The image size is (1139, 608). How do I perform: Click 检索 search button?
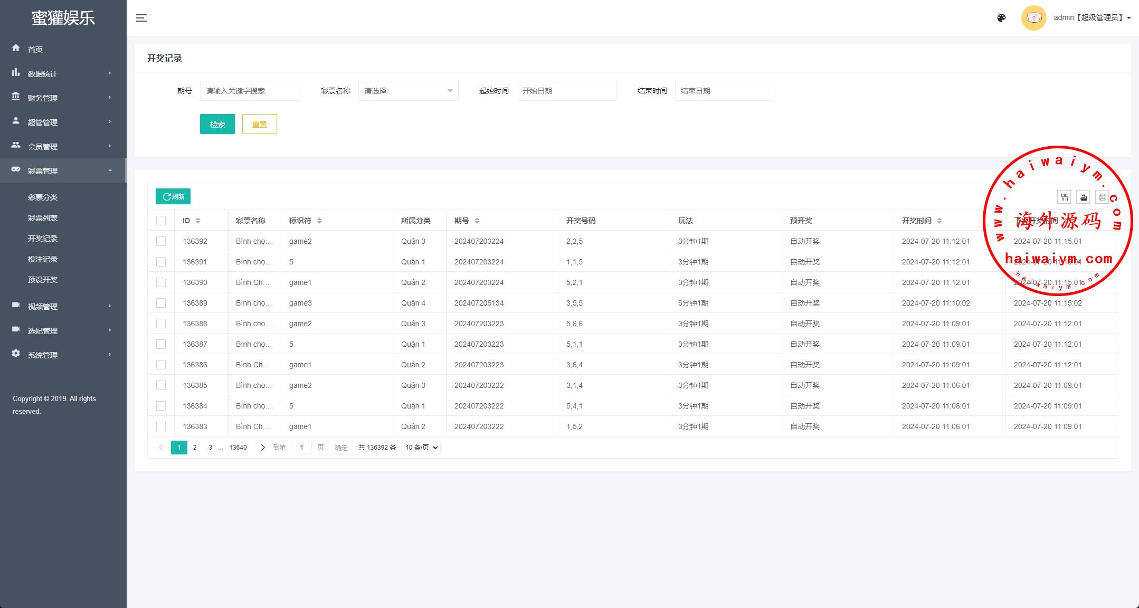217,123
